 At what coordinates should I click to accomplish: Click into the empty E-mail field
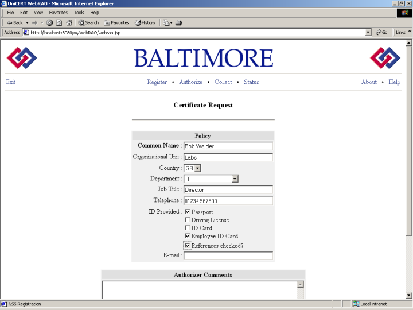click(228, 255)
